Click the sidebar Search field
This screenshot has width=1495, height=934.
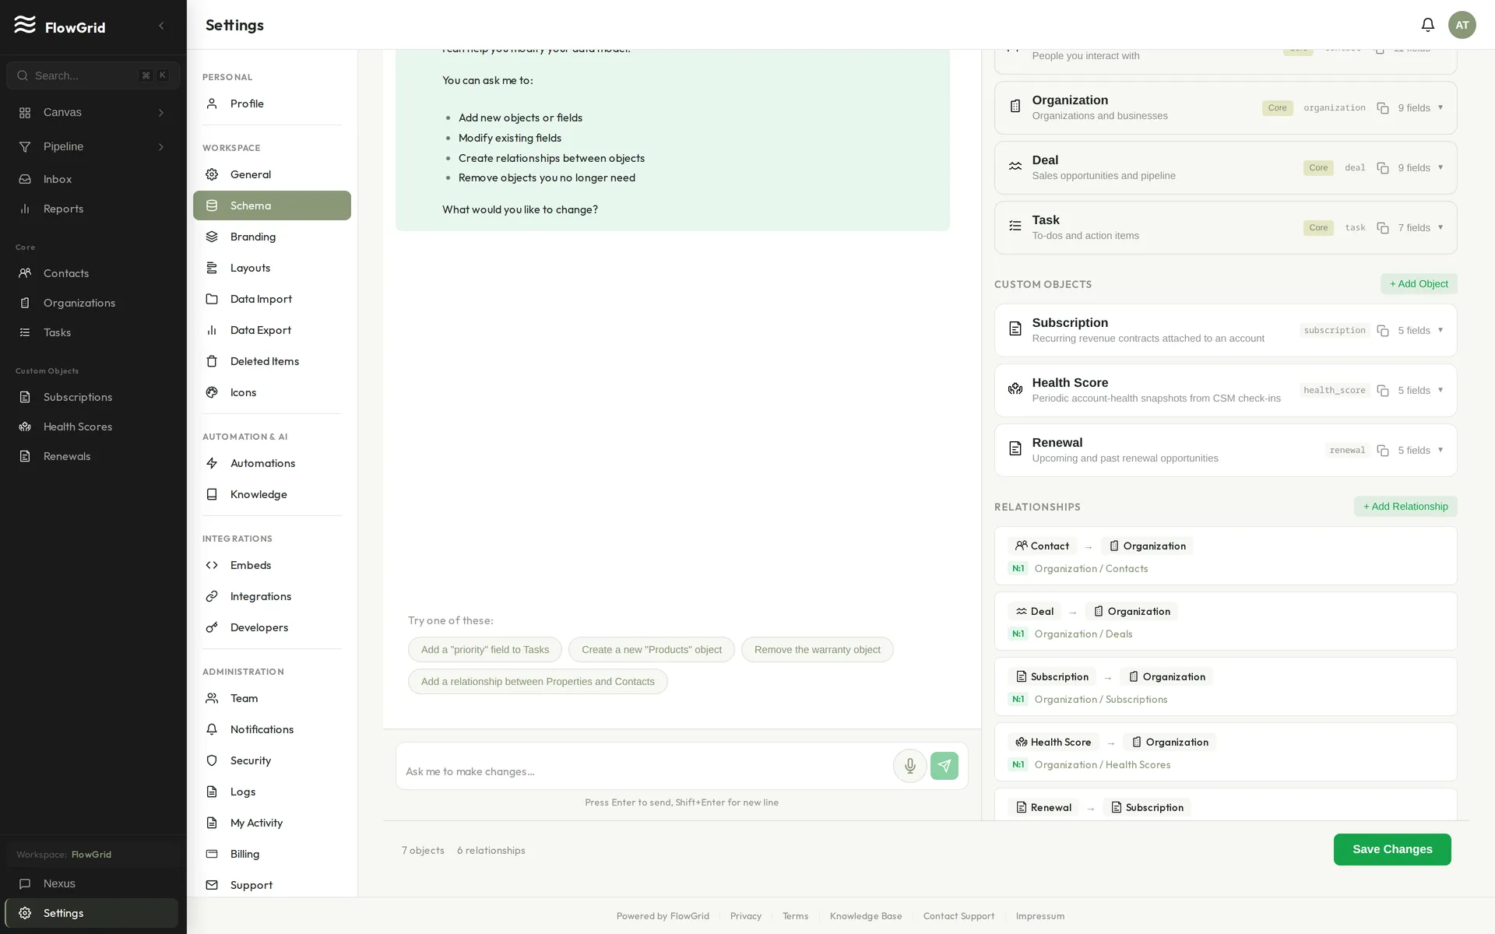pos(93,75)
